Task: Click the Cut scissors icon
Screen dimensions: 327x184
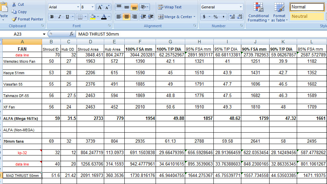Action: [14, 4]
